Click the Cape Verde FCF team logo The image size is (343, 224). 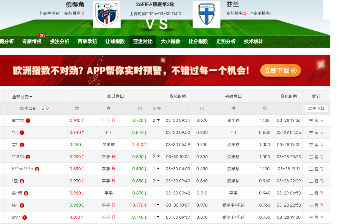click(106, 14)
